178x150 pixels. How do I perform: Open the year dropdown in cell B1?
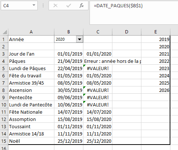[x=79, y=39]
